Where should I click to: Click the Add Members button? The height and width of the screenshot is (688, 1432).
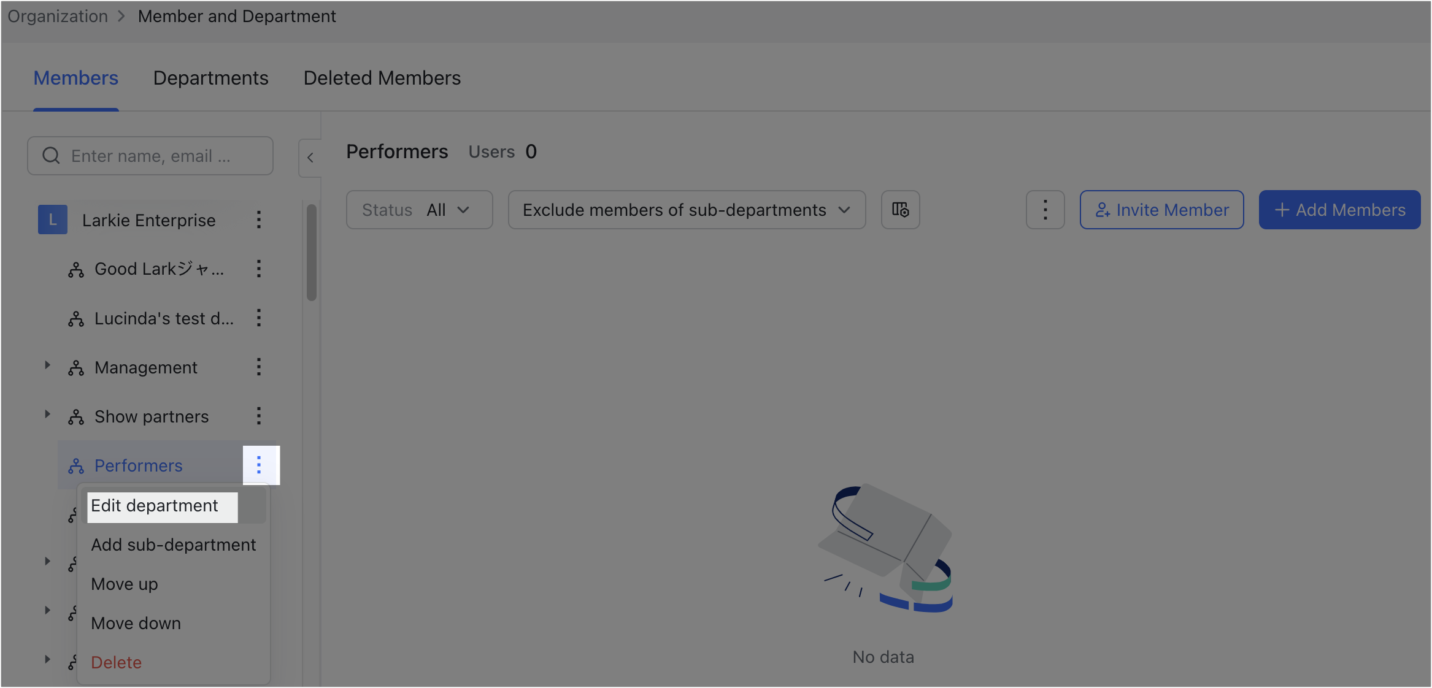[x=1339, y=210]
